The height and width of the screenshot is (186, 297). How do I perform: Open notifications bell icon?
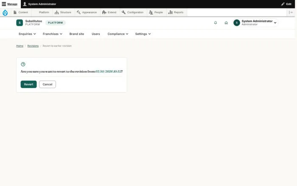[216, 23]
